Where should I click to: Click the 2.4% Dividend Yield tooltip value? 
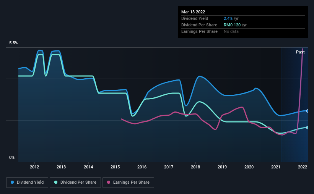228,18
